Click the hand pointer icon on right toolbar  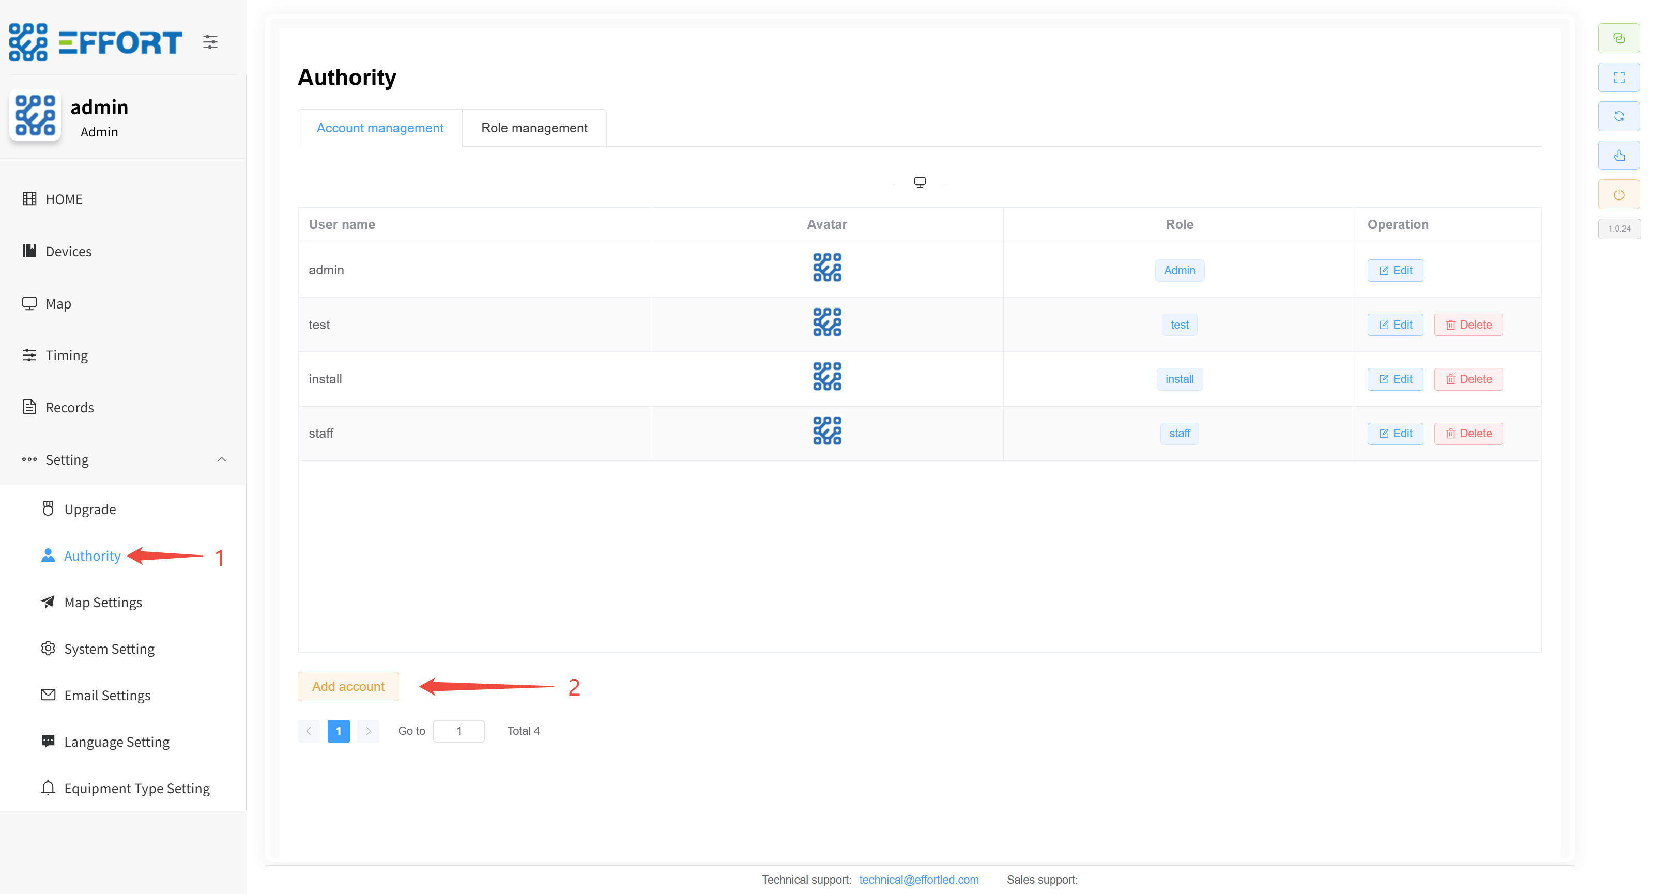pyautogui.click(x=1618, y=156)
